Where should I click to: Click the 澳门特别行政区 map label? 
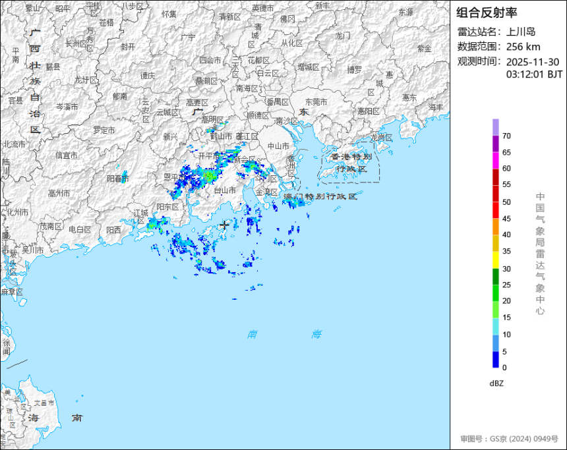(320, 196)
